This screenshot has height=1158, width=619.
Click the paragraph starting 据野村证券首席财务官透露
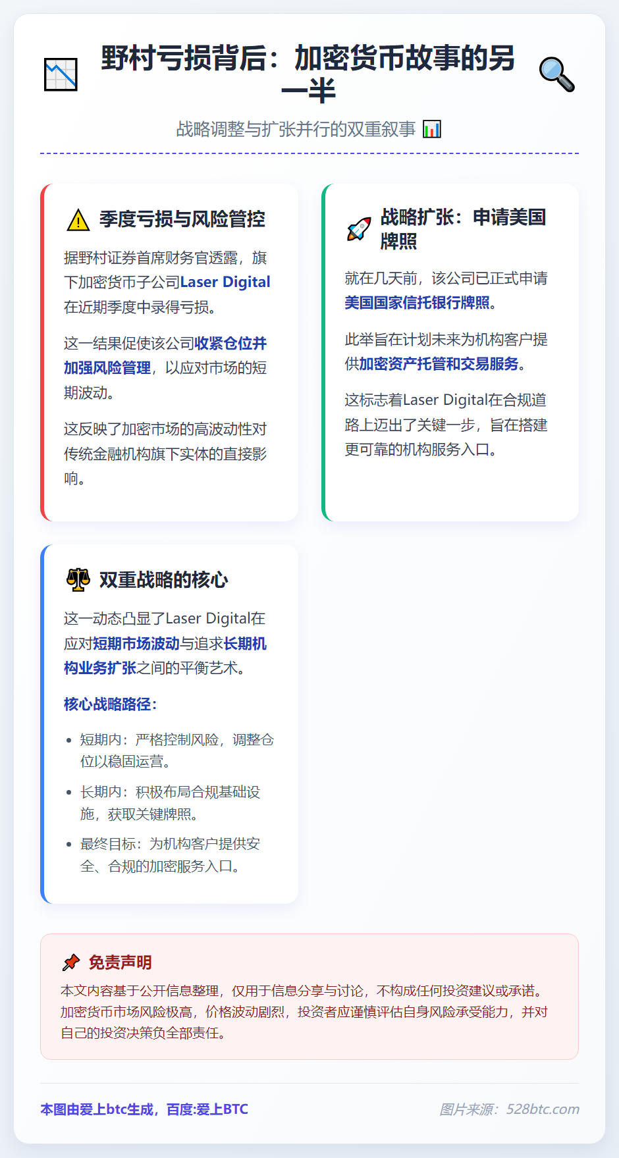(167, 282)
